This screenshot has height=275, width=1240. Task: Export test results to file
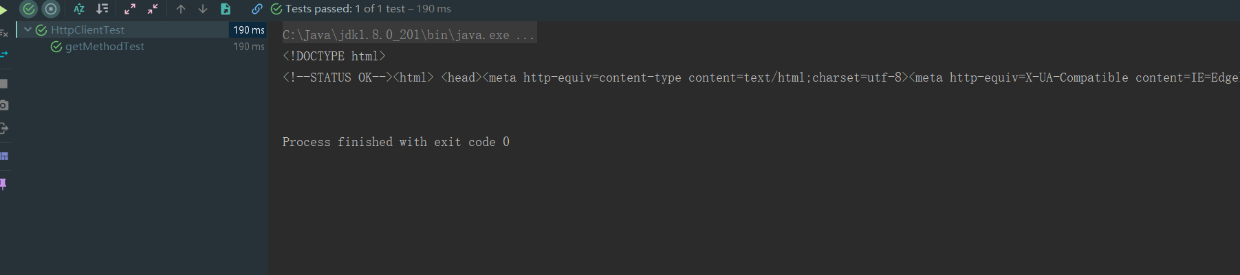tap(226, 9)
